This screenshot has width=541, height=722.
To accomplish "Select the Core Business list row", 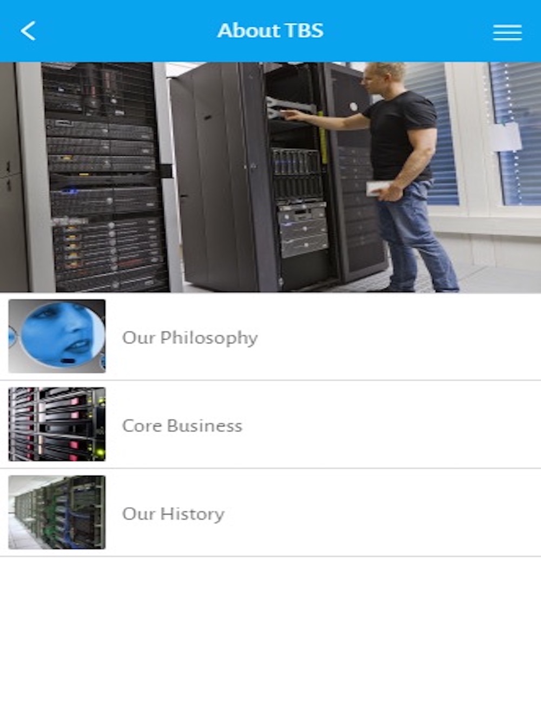I will (x=270, y=425).
